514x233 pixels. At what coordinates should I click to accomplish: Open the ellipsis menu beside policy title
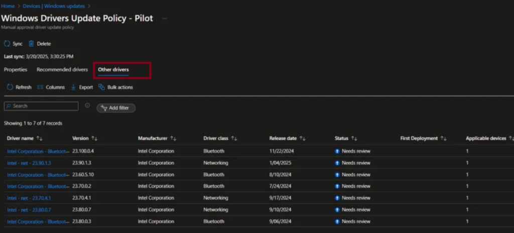165,19
